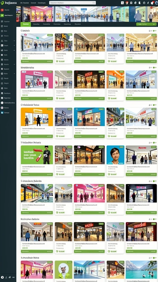Open the mountain lake thumbnail in the bottom row
The width and height of the screenshot is (158, 282).
pyautogui.click(x=141, y=270)
